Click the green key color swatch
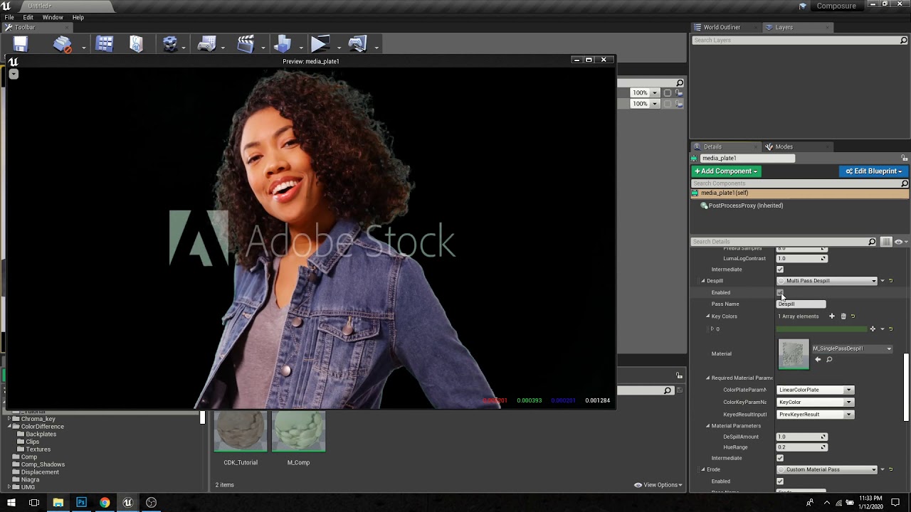 click(821, 329)
